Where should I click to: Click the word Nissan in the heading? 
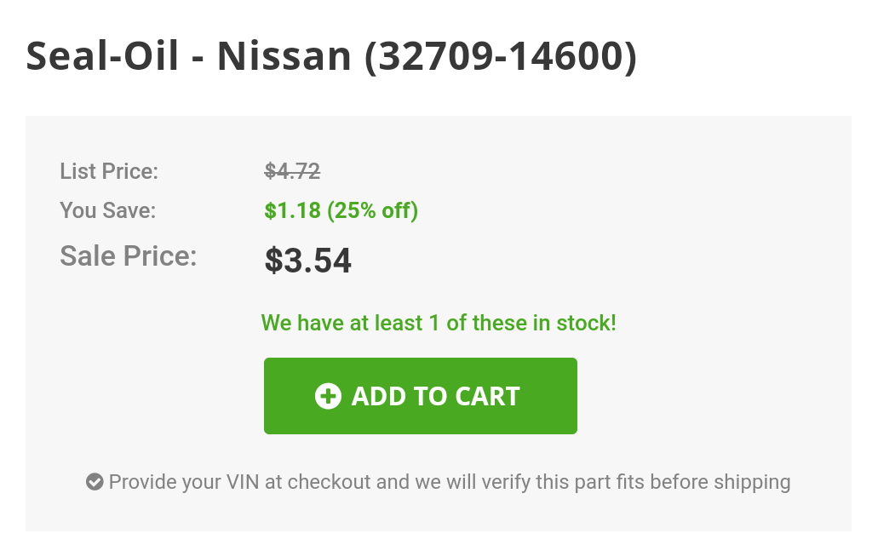pyautogui.click(x=284, y=56)
